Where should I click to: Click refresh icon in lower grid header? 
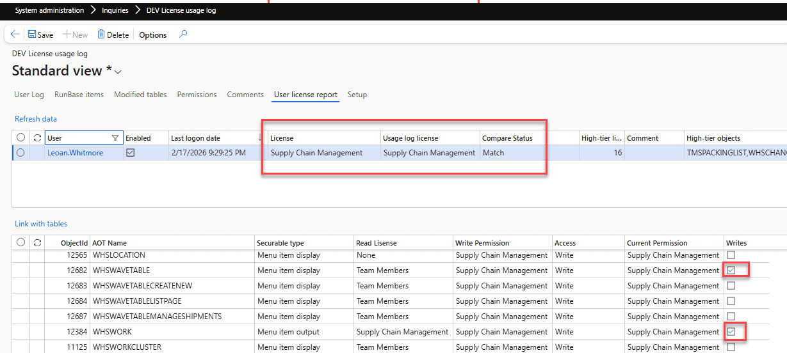tap(38, 242)
